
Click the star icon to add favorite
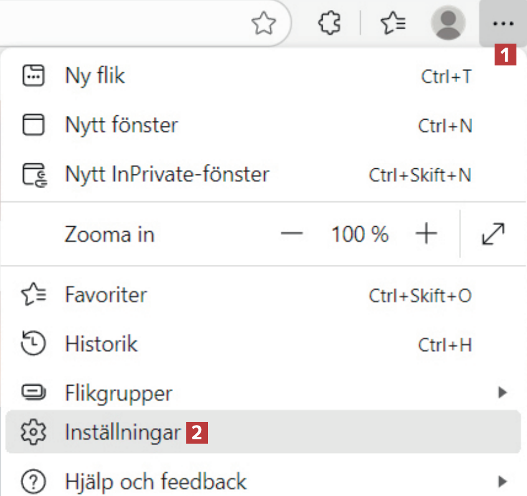263,24
